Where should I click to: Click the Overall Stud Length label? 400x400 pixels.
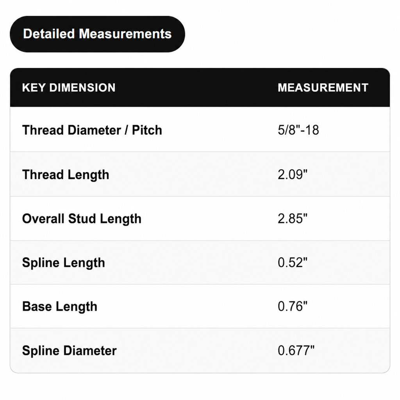pos(82,219)
